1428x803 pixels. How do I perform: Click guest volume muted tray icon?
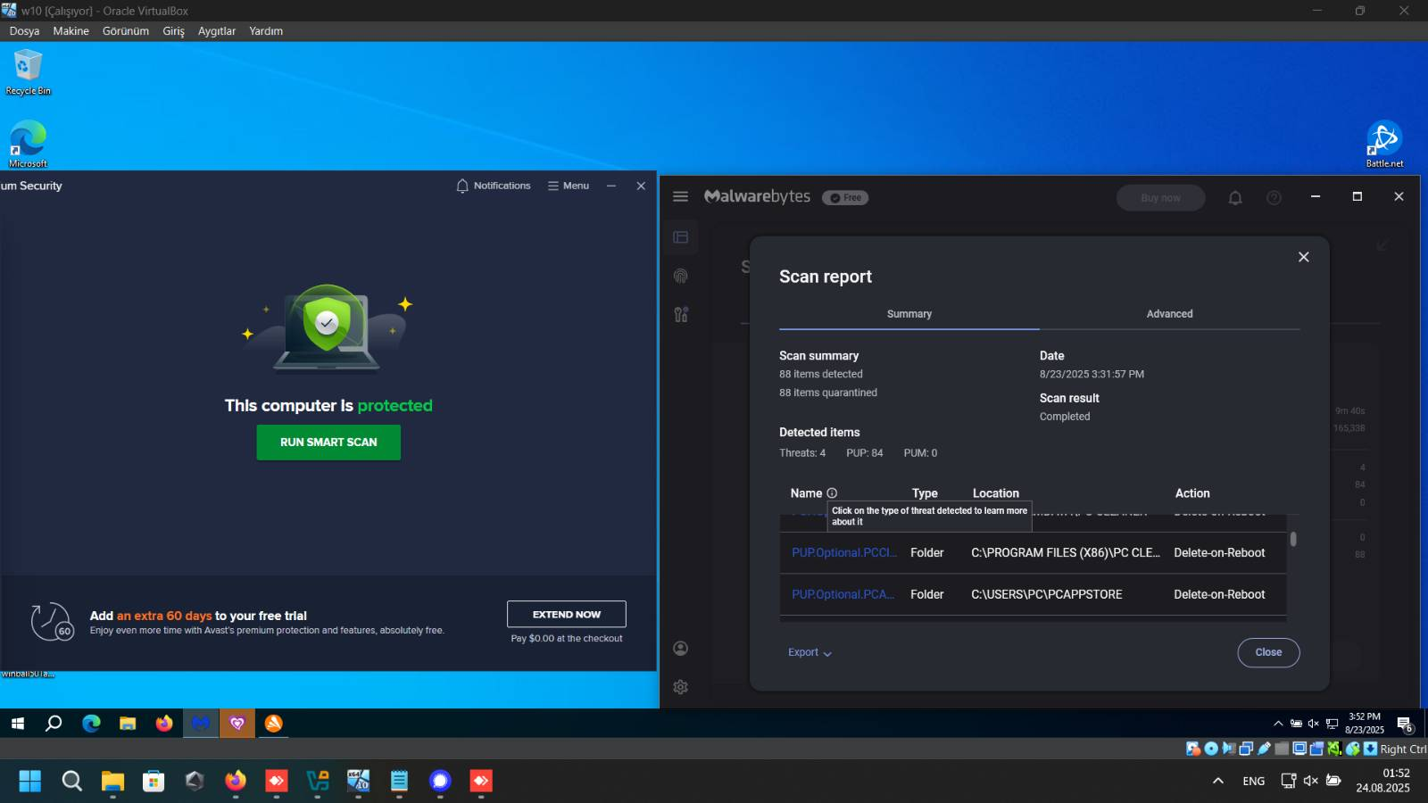click(x=1313, y=724)
